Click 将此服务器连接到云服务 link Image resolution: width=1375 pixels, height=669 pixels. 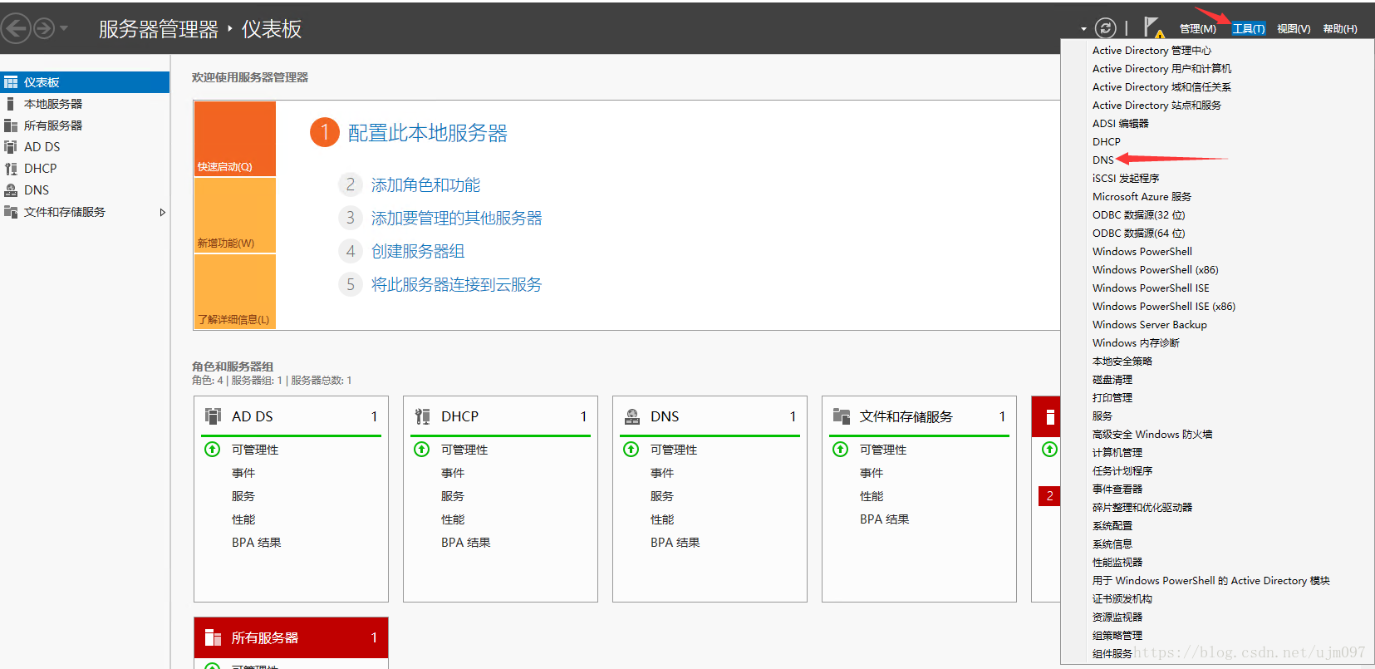(x=456, y=284)
